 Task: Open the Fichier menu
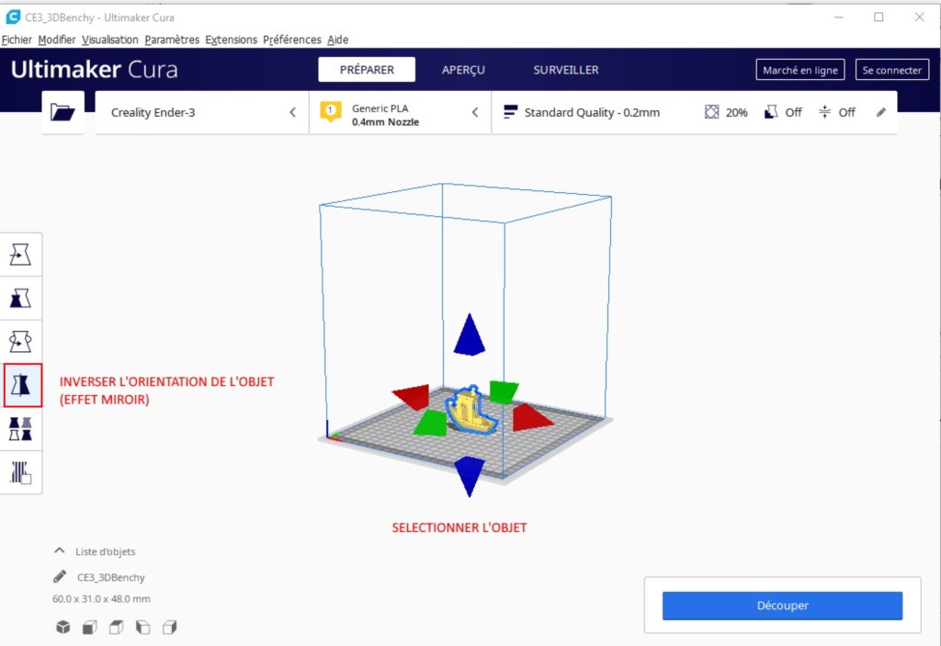pyautogui.click(x=17, y=40)
